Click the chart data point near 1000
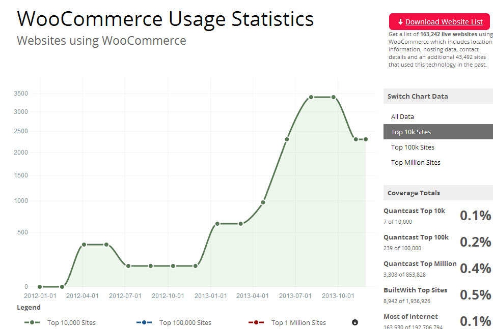Image resolution: width=493 pixels, height=329 pixels. 263,202
